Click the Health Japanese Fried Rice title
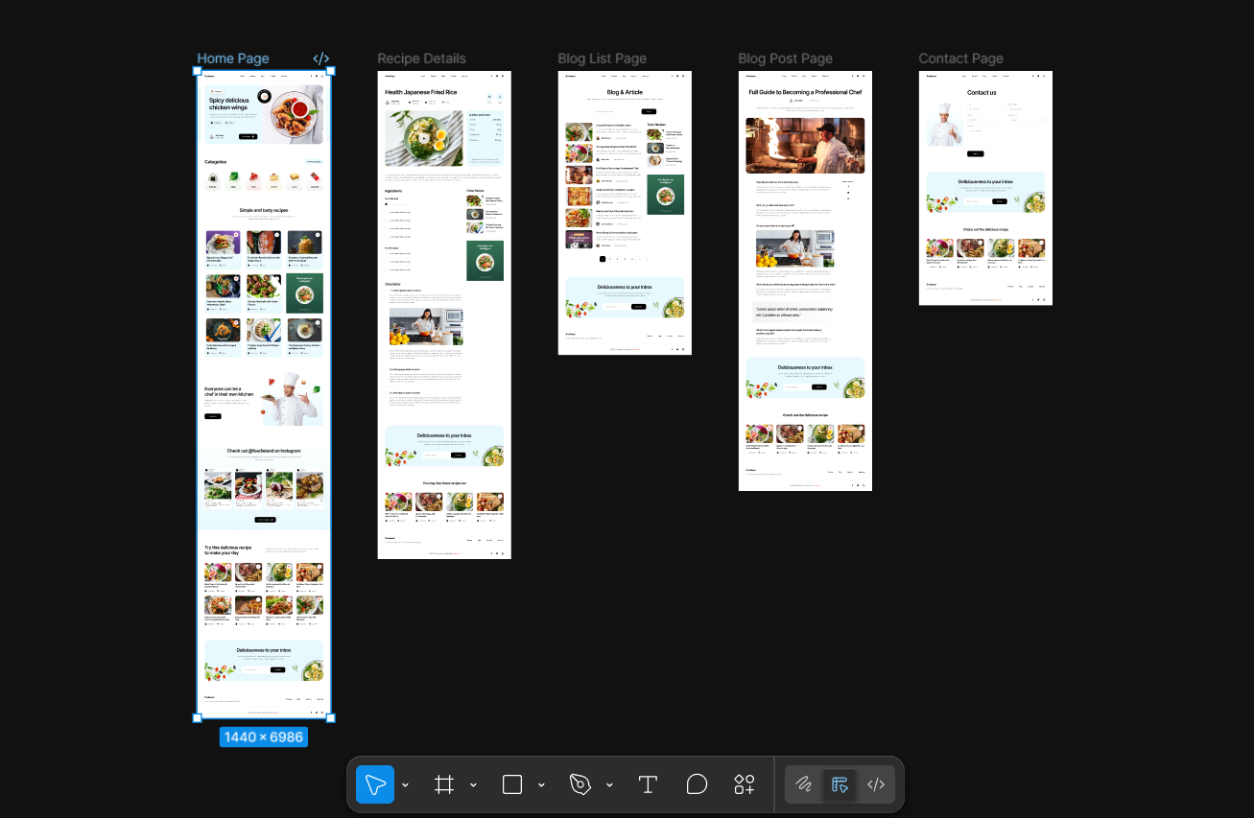Viewport: 1254px width, 818px height. point(421,92)
